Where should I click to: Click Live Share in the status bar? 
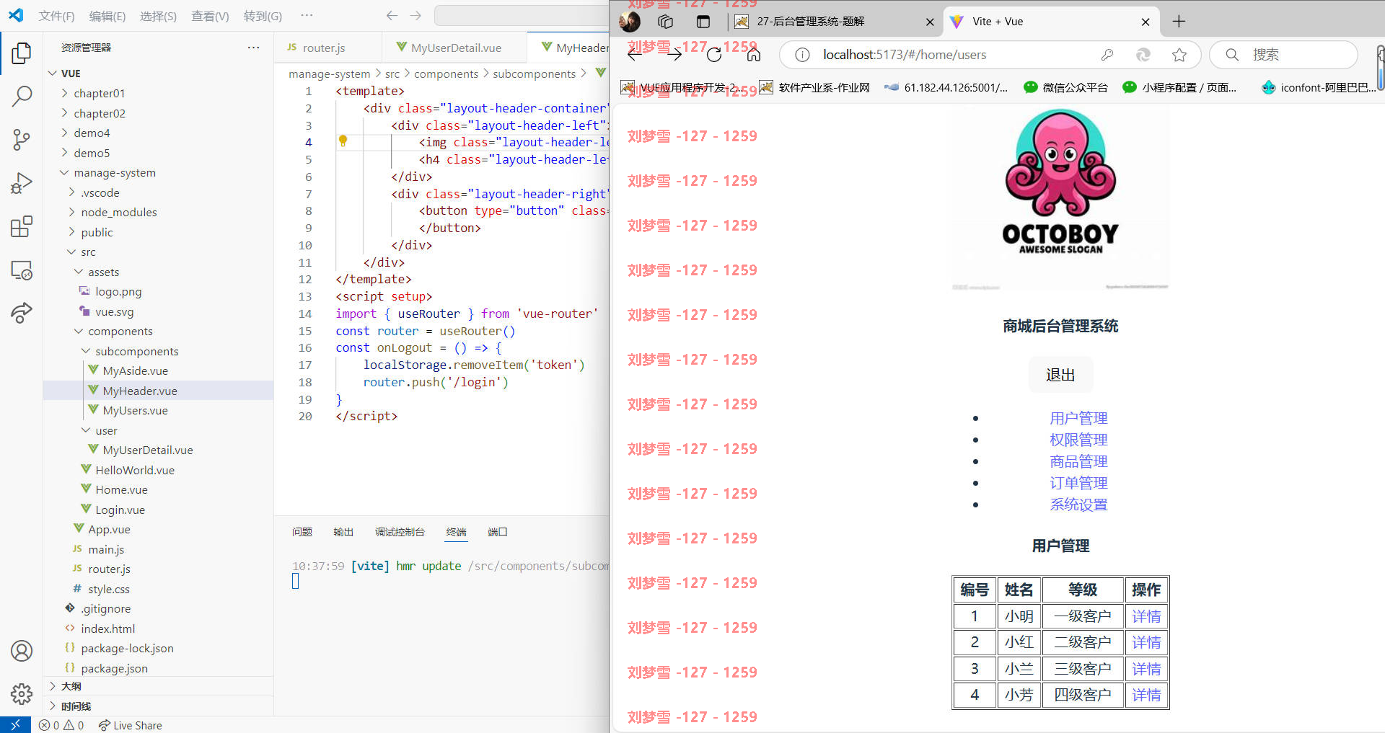coord(131,725)
